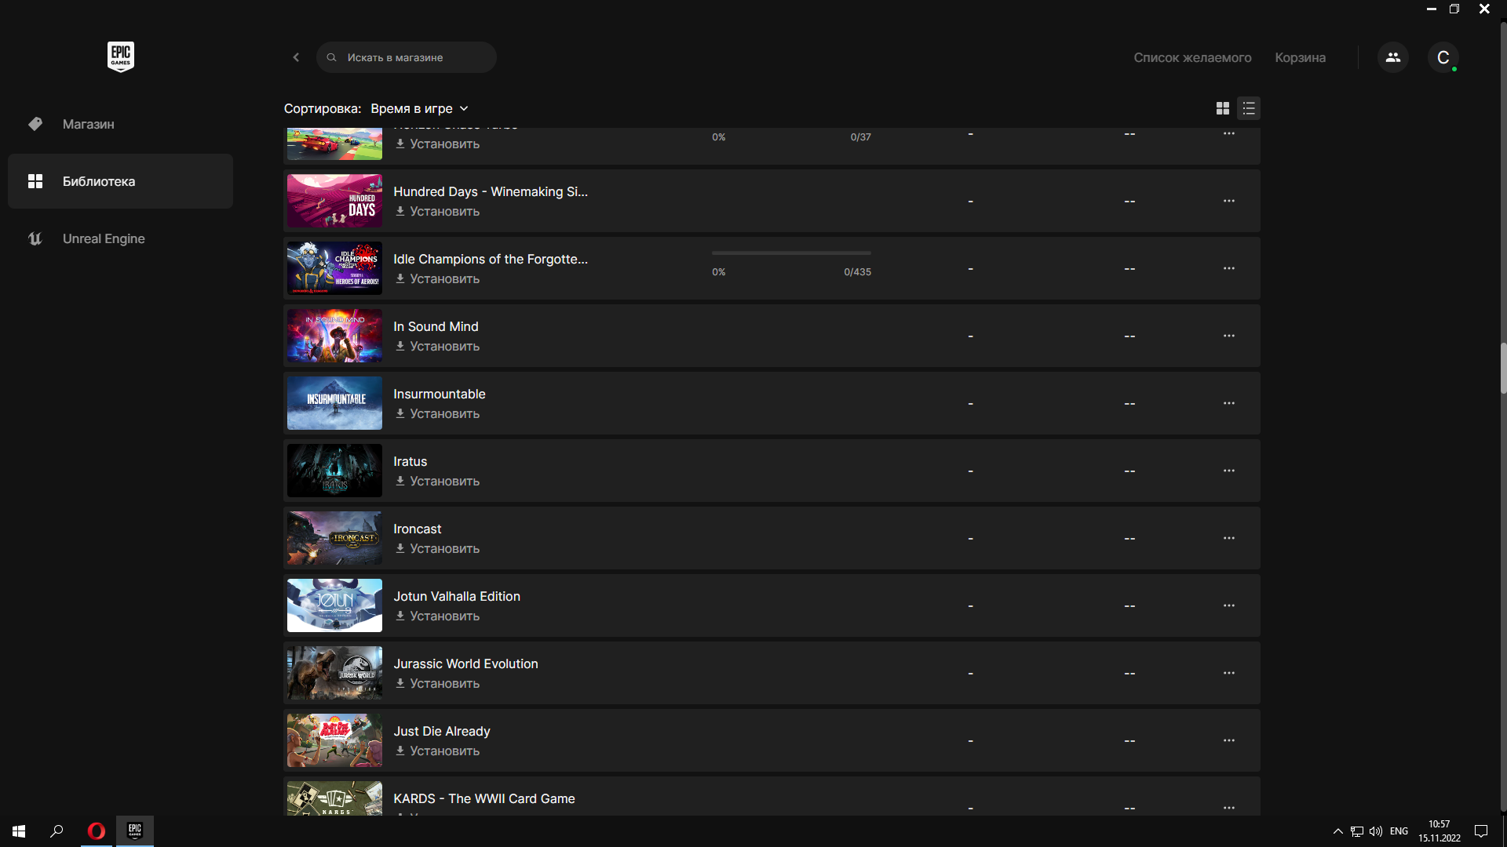1507x847 pixels.
Task: Open more options for Ironcast
Action: click(1229, 538)
